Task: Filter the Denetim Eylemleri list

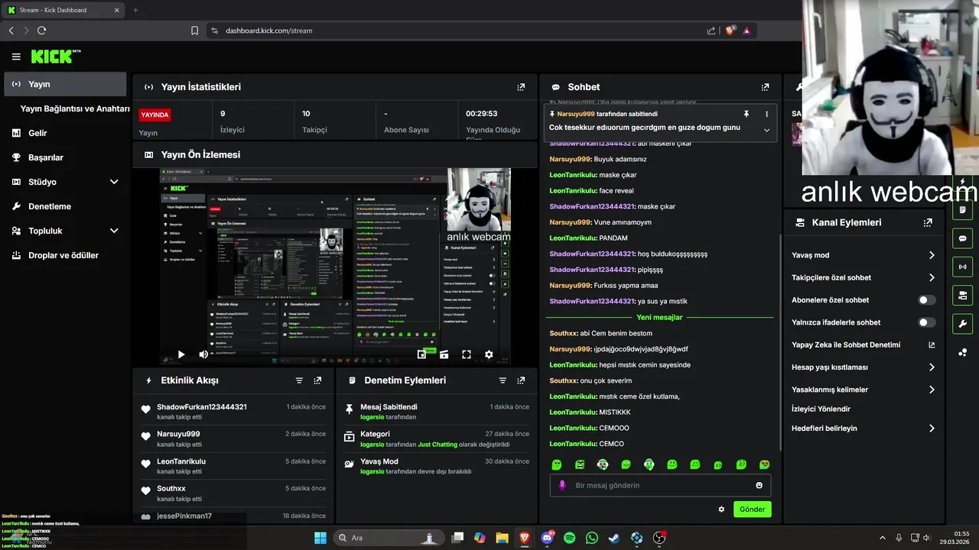Action: pos(503,380)
